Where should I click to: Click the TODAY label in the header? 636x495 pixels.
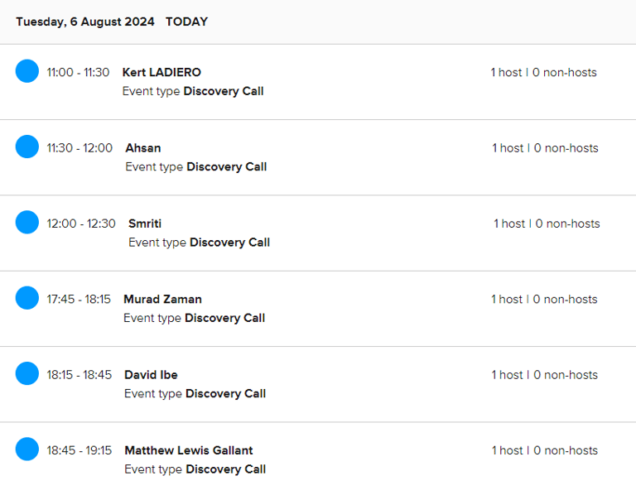click(x=186, y=22)
